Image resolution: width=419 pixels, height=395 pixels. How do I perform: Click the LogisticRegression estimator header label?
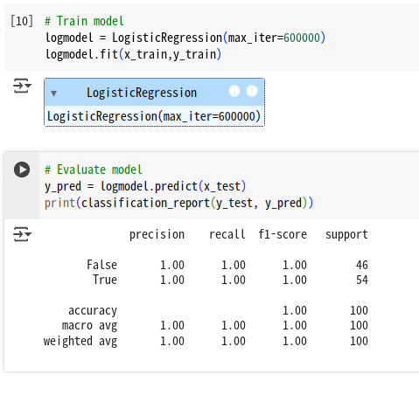pos(142,93)
